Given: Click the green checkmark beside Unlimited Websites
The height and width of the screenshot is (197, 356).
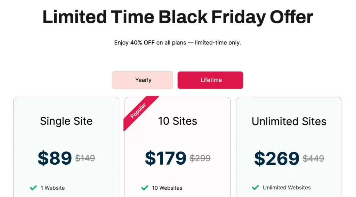Looking at the screenshot, I should [256, 188].
